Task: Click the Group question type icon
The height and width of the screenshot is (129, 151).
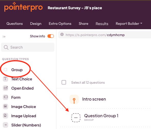Action: [x=5, y=70]
